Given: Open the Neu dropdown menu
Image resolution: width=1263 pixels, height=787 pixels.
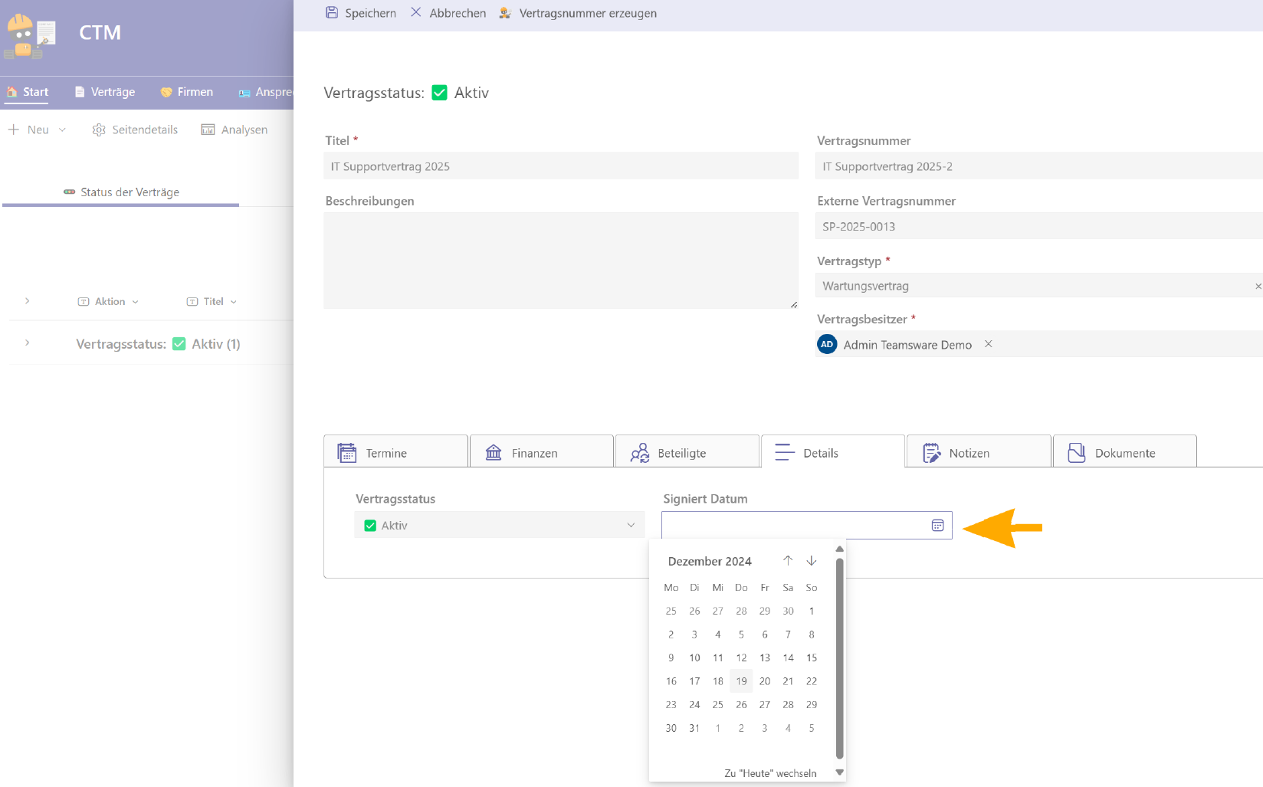Looking at the screenshot, I should (62, 130).
